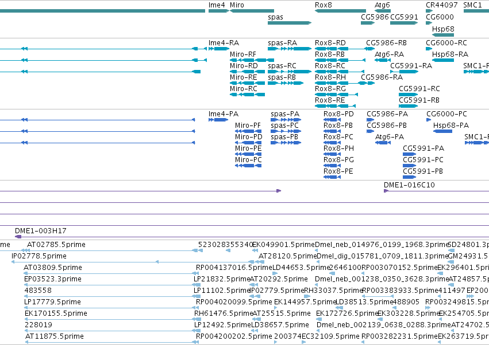This screenshot has height=345, width=489.
Task: Select the 228019 EST label
Action: (38, 325)
